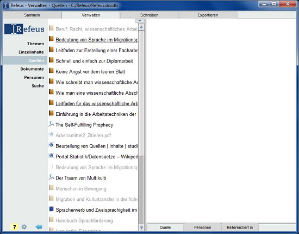Click the PDF icon of 'Der Traum von Multikulti'
The width and height of the screenshot is (299, 234).
click(51, 177)
